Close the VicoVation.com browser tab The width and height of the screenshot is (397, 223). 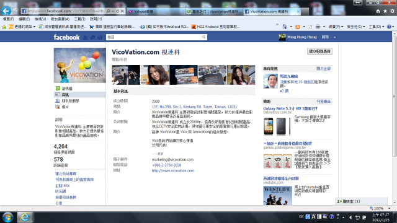(298, 11)
